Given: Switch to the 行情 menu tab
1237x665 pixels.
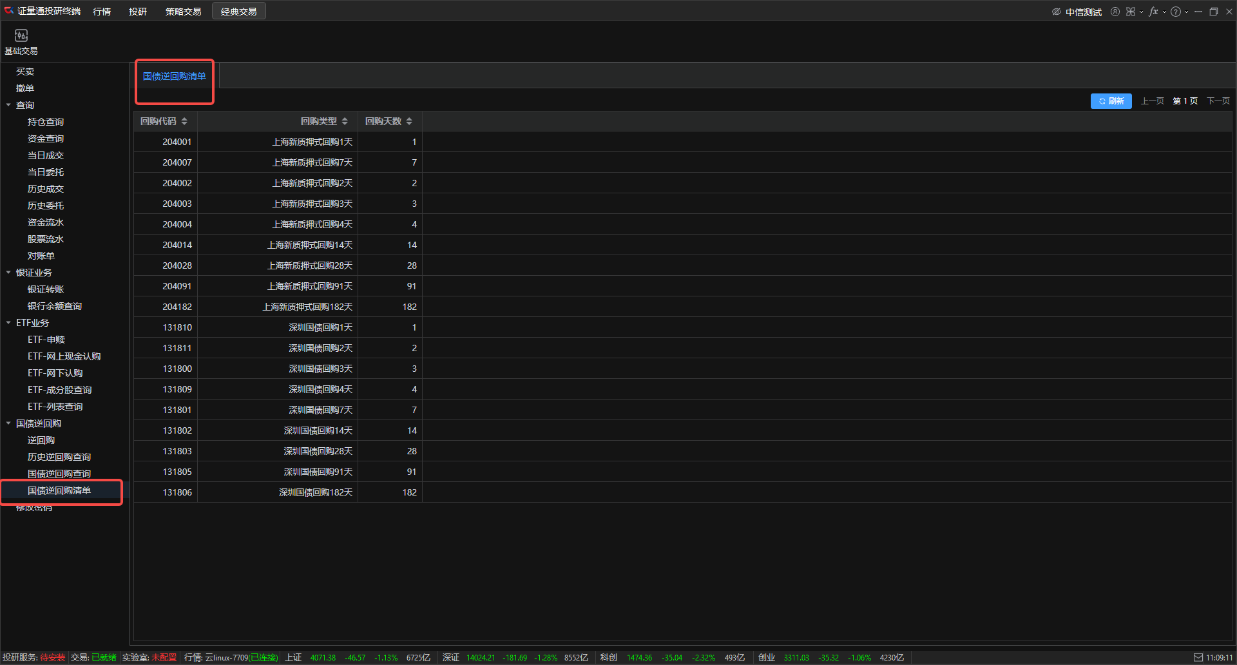Looking at the screenshot, I should (x=102, y=12).
